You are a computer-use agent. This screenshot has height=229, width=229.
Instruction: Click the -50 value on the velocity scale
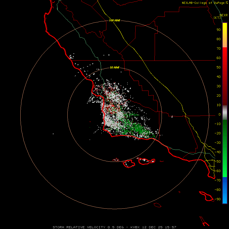[218, 162]
